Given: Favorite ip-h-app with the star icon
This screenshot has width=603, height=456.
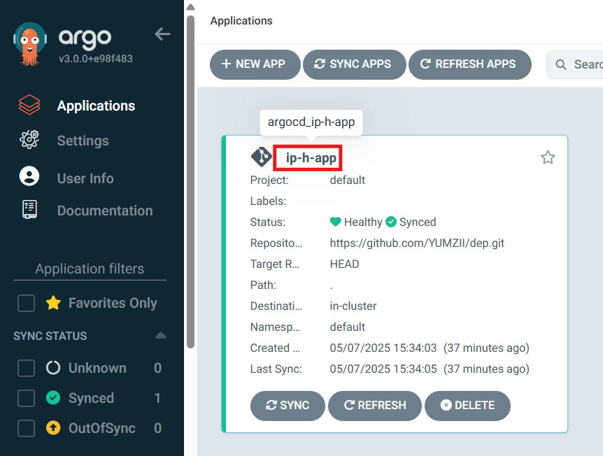Looking at the screenshot, I should [x=548, y=157].
